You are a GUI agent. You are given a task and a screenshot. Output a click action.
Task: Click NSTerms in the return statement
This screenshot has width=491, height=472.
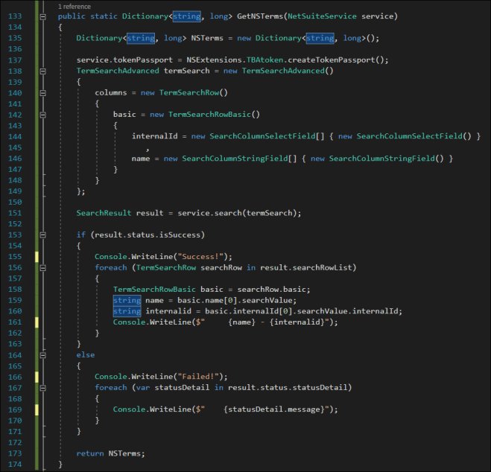click(x=124, y=453)
